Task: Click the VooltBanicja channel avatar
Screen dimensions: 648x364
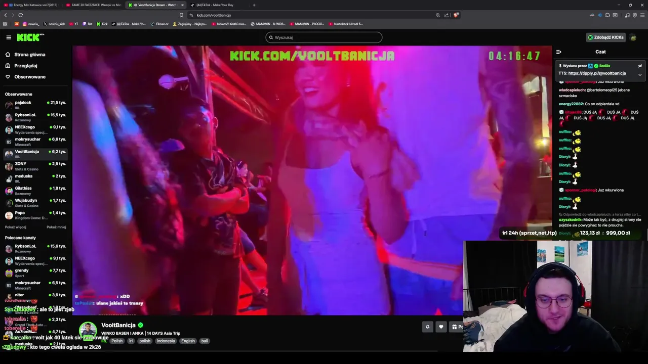Action: coord(88,331)
